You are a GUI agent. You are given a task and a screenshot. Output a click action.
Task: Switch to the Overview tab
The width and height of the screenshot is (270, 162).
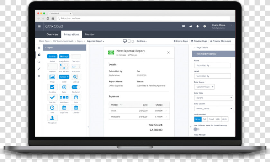(52, 34)
